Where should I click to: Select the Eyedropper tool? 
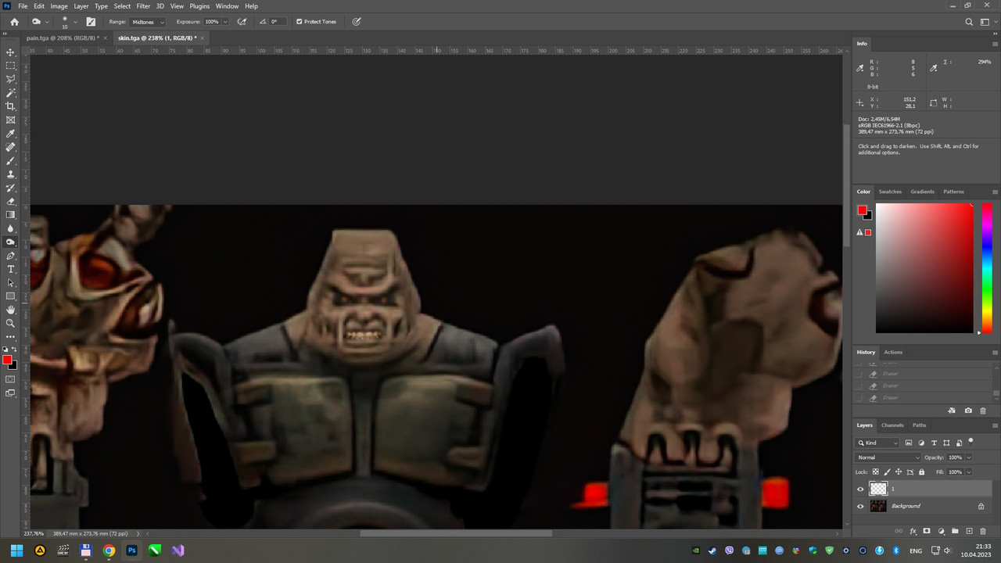tap(10, 134)
